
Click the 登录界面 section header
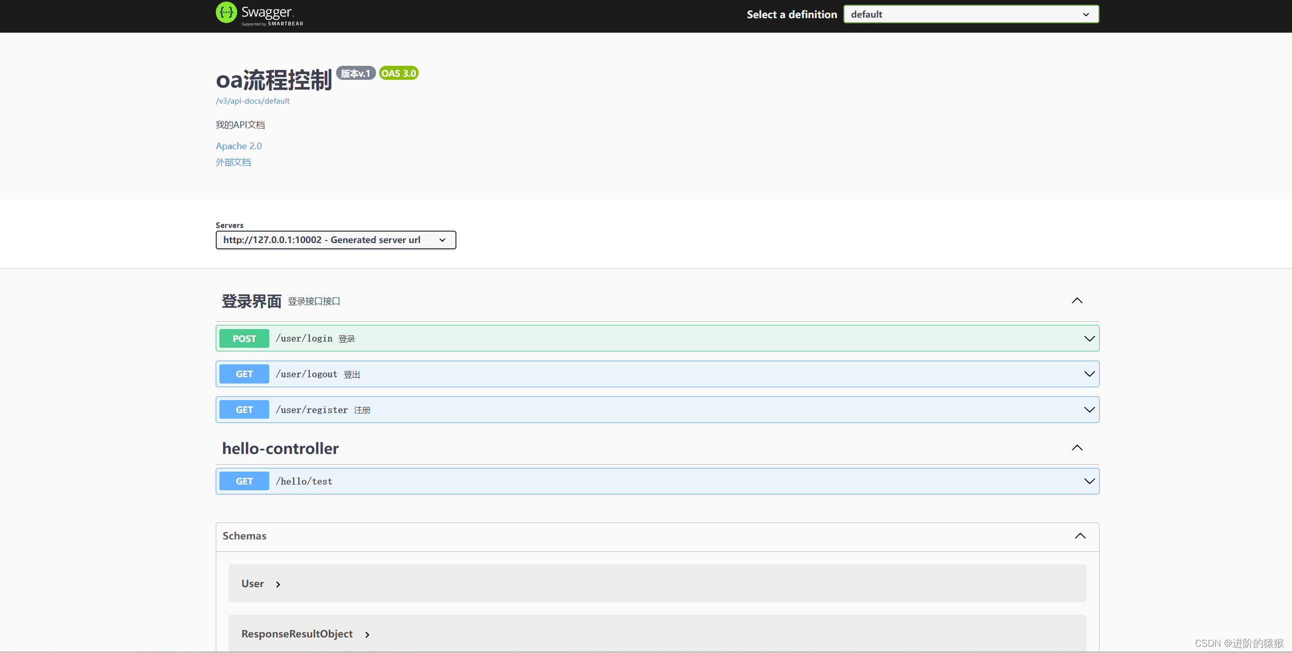pyautogui.click(x=252, y=301)
